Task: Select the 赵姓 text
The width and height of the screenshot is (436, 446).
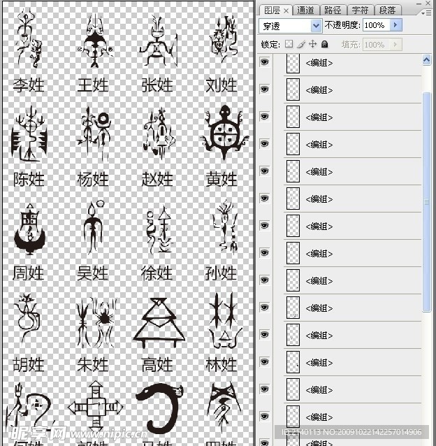Action: (157, 179)
